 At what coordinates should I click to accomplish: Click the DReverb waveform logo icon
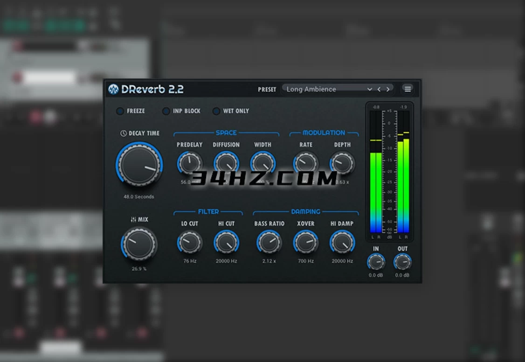click(x=114, y=89)
